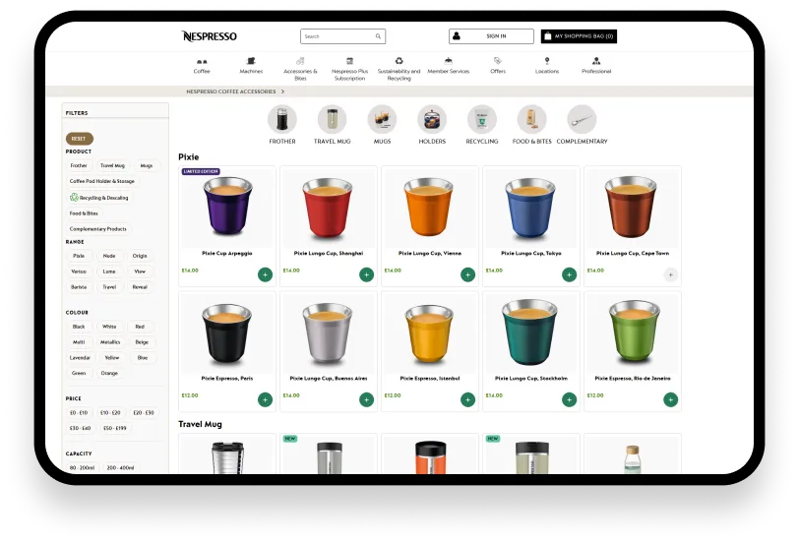Toggle the Reveal range filter
The height and width of the screenshot is (543, 799).
click(140, 287)
